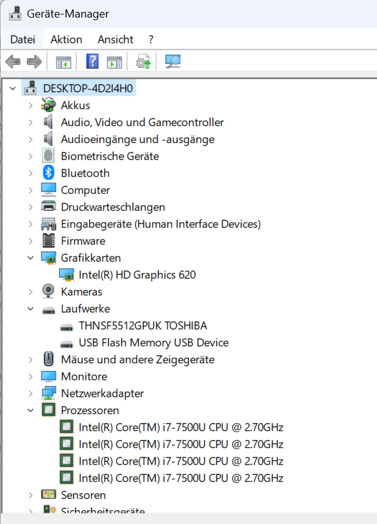Click the Sensoren category icon
The width and height of the screenshot is (377, 524).
pyautogui.click(x=48, y=495)
